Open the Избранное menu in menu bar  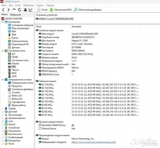coord(28,5)
